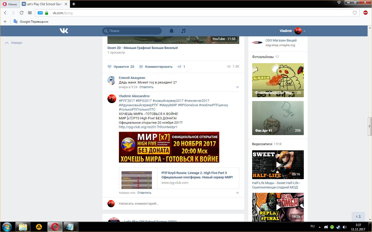
Task: Open Vladimir Alexsandrov comment author link
Action: (x=134, y=96)
